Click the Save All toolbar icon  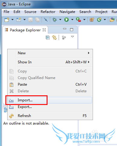point(38,20)
